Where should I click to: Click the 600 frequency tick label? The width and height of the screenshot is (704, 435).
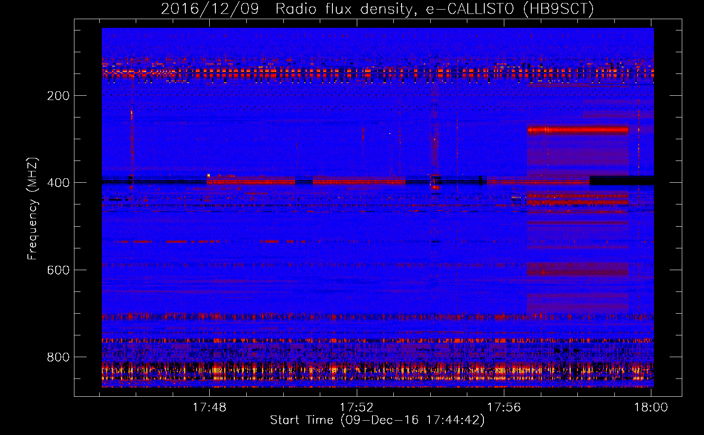point(58,270)
